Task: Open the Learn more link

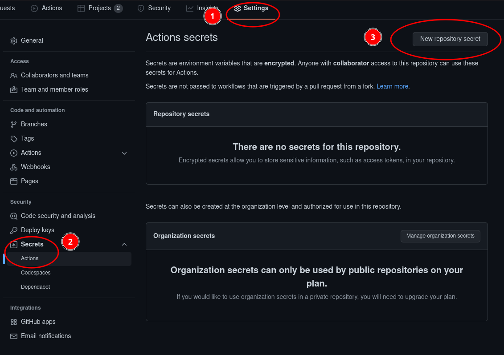Action: (x=392, y=86)
